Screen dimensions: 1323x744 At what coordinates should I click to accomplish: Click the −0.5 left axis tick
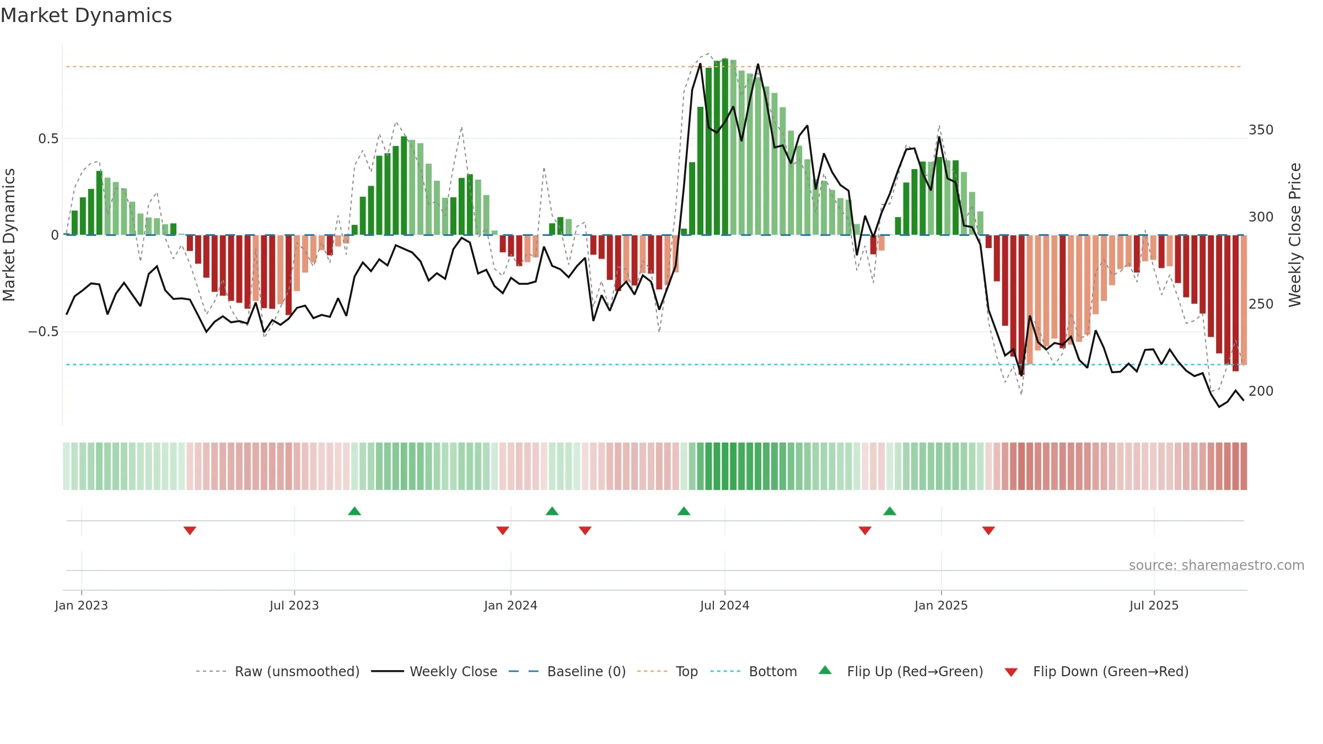pos(44,332)
